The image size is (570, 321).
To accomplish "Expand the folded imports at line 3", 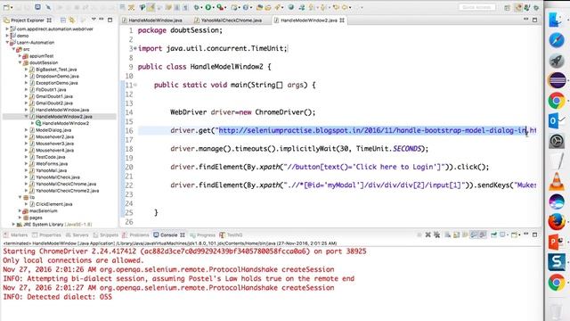I will click(134, 48).
